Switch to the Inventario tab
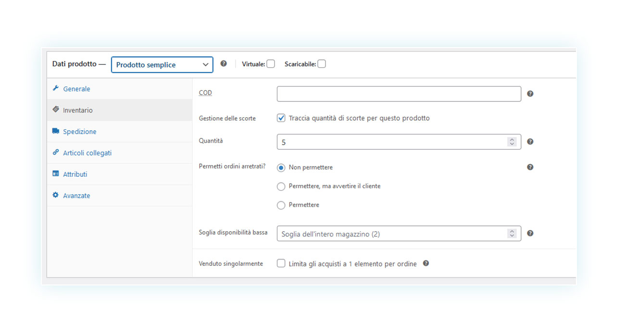625x321 pixels. 120,110
